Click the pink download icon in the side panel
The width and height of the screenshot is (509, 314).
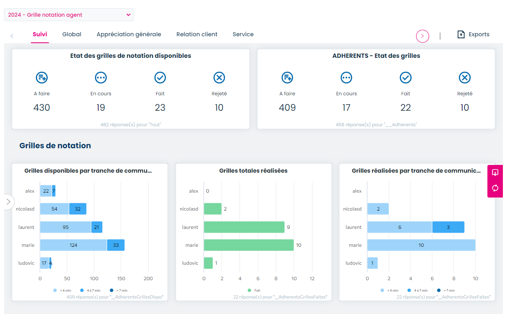[495, 173]
